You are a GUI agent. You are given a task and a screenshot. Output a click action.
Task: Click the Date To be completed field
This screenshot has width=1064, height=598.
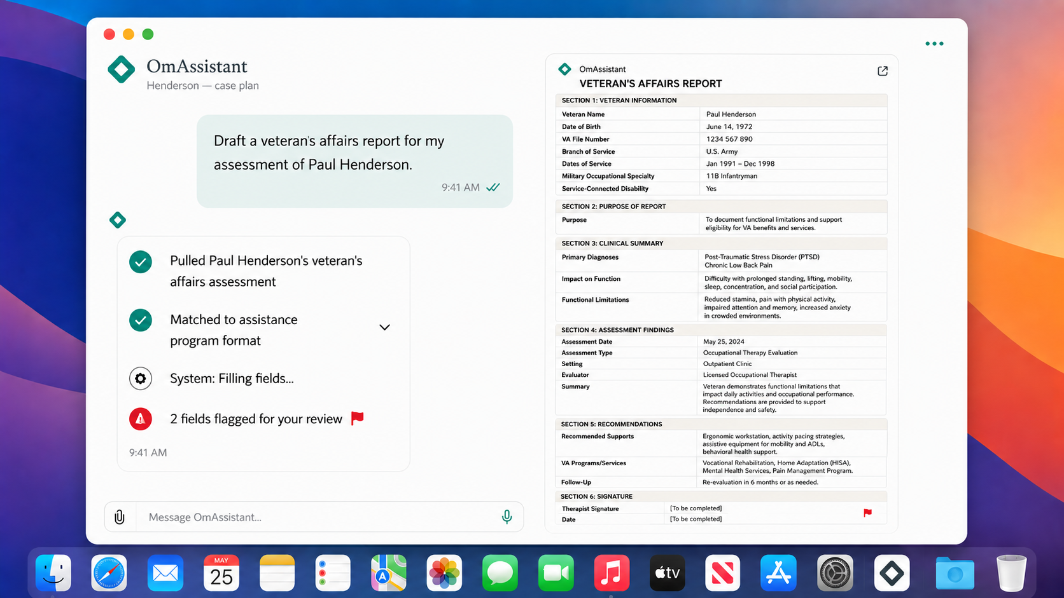[696, 519]
